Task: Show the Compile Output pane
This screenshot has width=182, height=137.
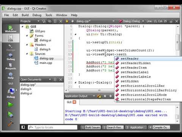Action: click(159, 127)
